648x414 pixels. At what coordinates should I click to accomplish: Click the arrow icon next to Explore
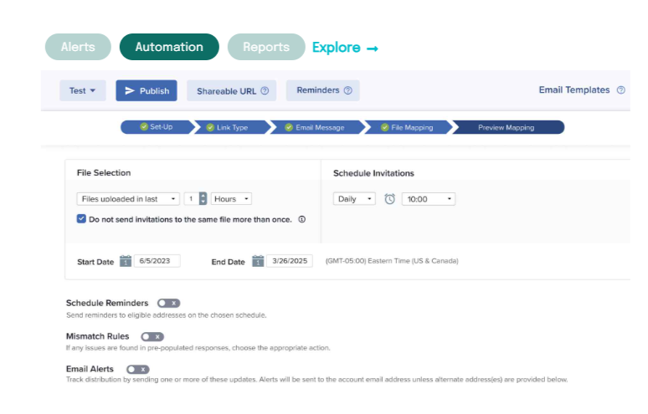pos(373,49)
